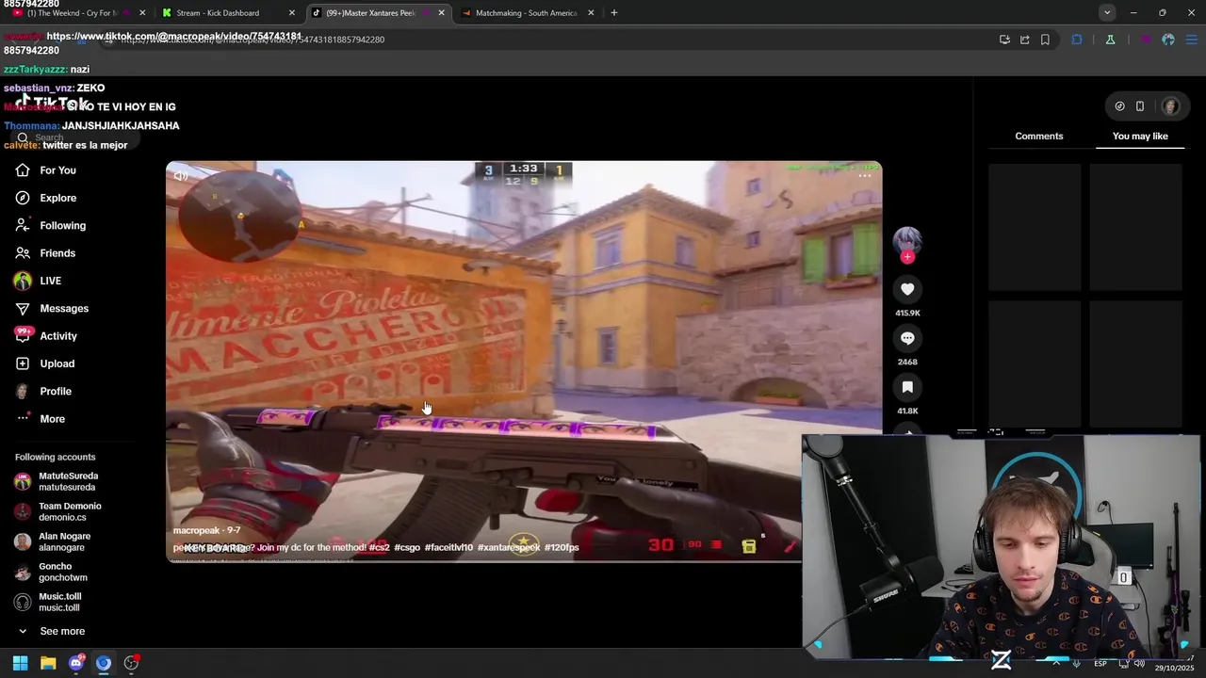Open MatuteSureda following account
The width and height of the screenshot is (1206, 678).
[68, 482]
